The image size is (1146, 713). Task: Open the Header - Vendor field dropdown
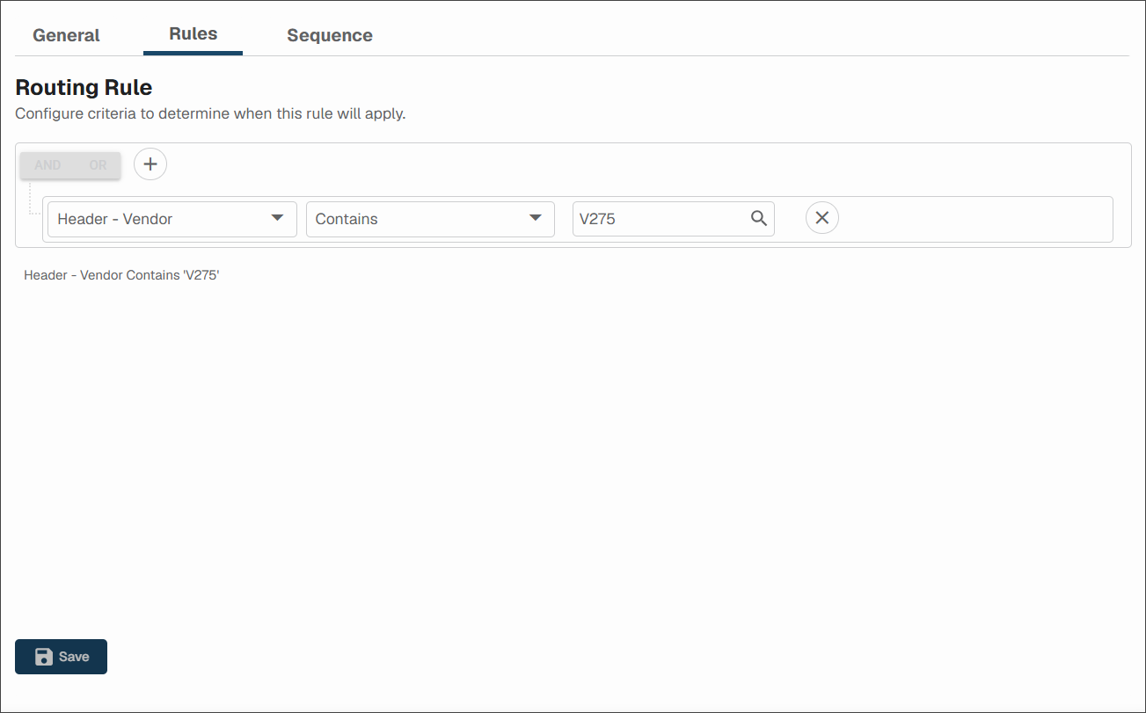coord(172,219)
